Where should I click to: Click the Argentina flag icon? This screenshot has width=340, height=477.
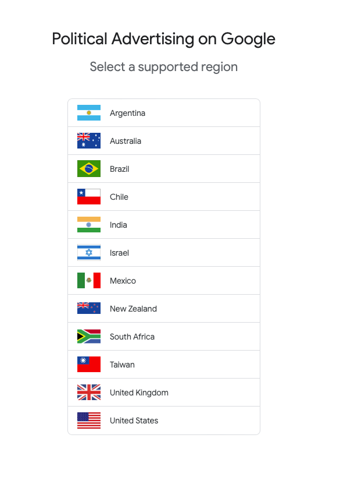coord(89,113)
